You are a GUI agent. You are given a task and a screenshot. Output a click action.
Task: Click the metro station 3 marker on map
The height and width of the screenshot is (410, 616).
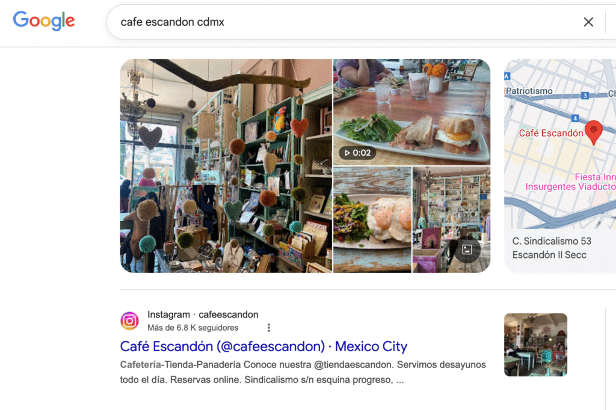585,96
